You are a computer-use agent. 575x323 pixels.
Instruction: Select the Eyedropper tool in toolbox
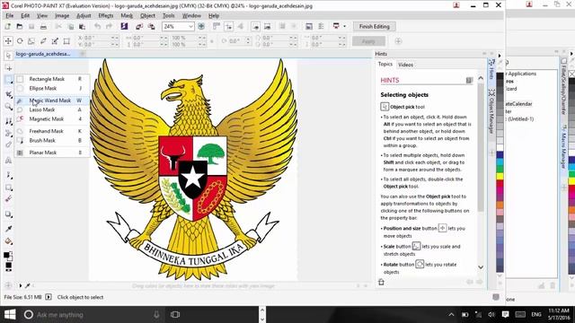(x=8, y=229)
